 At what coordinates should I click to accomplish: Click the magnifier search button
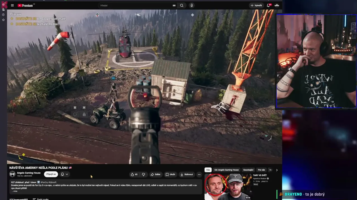pyautogui.click(x=182, y=5)
